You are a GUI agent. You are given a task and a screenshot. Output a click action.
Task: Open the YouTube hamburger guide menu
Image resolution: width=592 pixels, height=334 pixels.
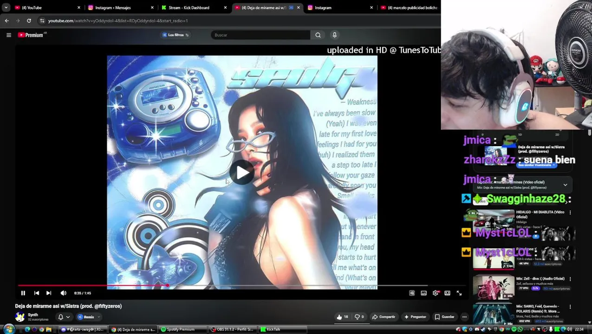click(9, 35)
